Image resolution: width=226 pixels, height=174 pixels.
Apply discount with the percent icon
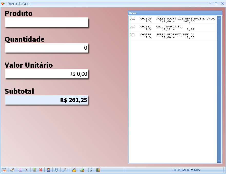[x=26, y=170]
